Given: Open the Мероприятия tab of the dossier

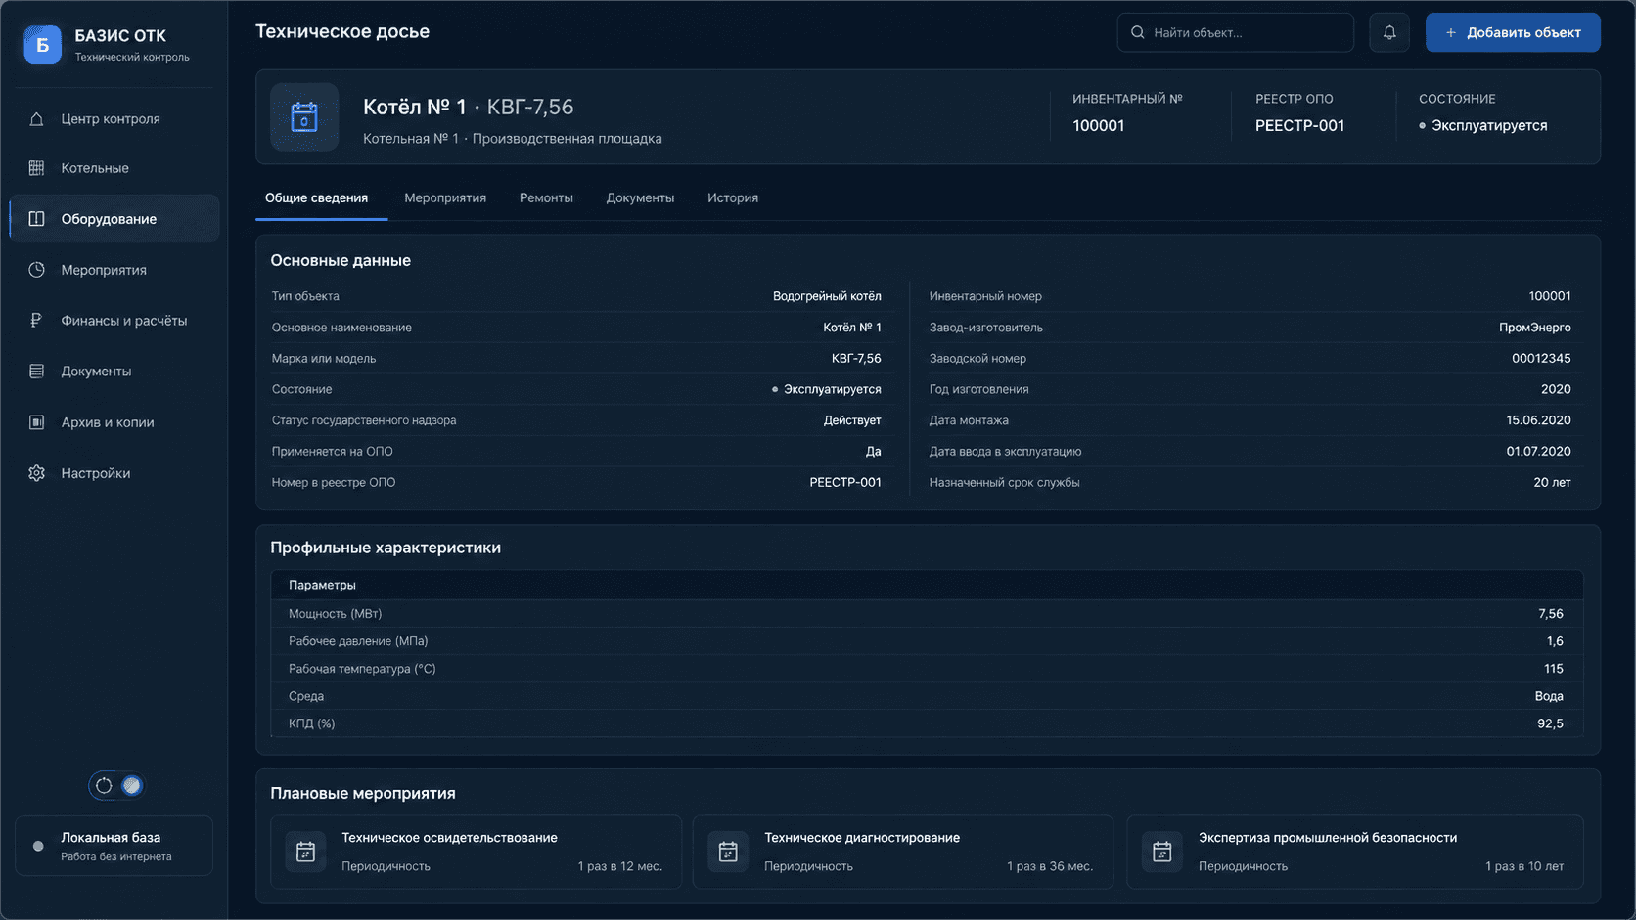Looking at the screenshot, I should (x=445, y=198).
